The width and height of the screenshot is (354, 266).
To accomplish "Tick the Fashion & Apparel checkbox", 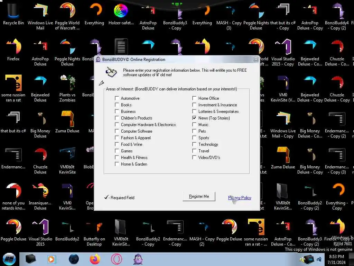I will point(117,138).
